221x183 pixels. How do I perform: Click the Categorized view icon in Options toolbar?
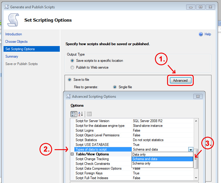tap(73, 114)
